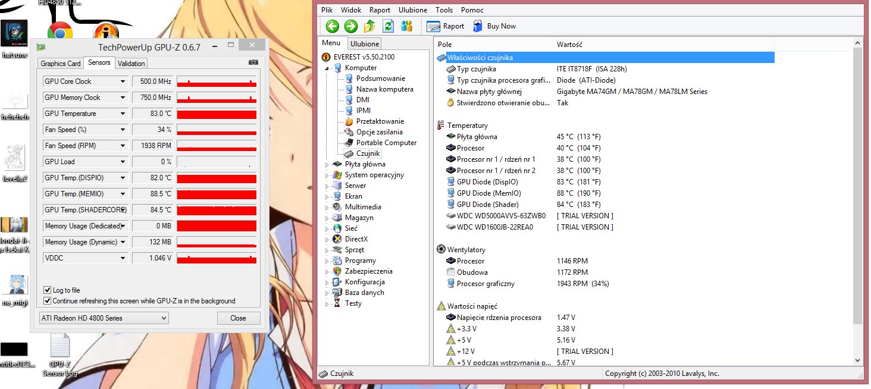
Task: Open the Fan Speed (RPM) sensor dropdown
Action: [123, 146]
